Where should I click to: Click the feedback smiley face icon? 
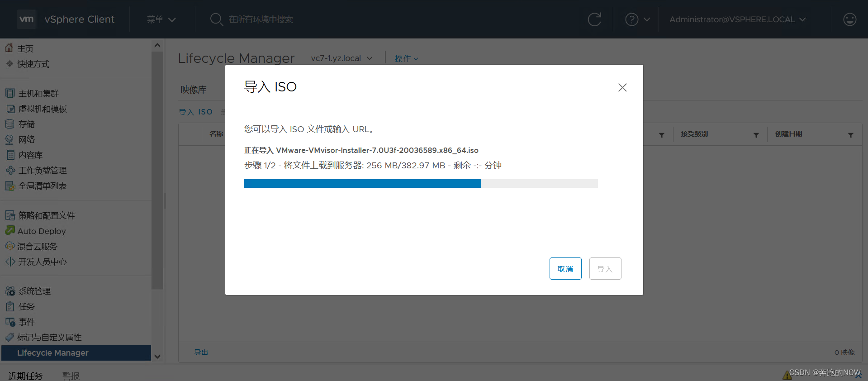tap(850, 19)
